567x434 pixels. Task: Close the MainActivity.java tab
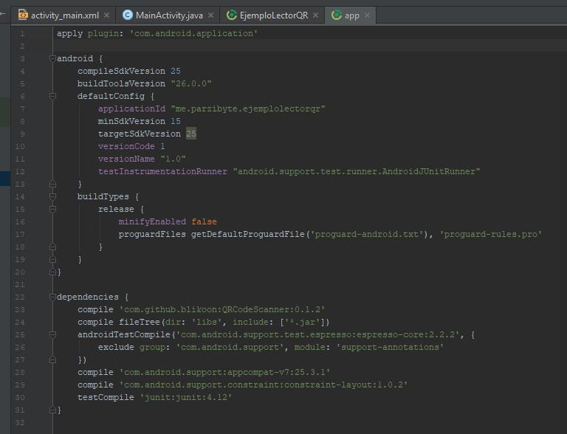tap(211, 15)
